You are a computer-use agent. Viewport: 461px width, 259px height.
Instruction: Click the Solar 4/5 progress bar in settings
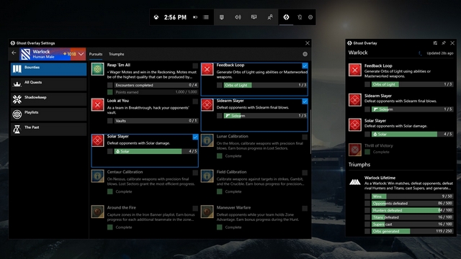point(156,151)
